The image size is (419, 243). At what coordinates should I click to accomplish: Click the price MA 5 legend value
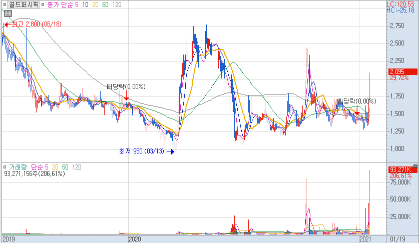tap(77, 5)
